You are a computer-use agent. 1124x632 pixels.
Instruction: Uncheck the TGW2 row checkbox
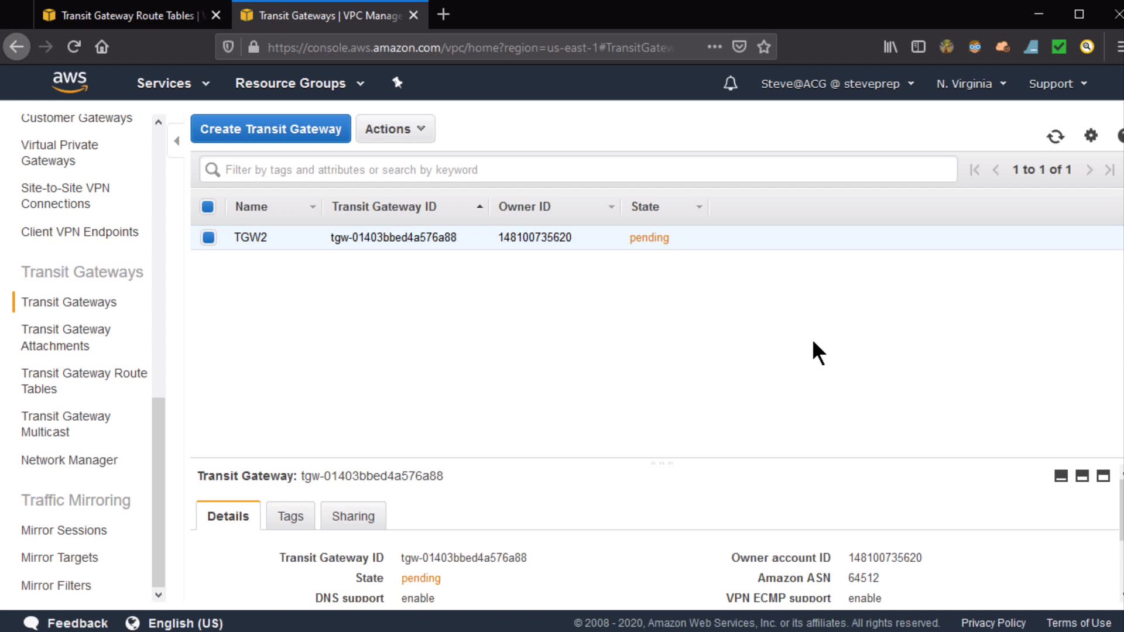pyautogui.click(x=208, y=238)
